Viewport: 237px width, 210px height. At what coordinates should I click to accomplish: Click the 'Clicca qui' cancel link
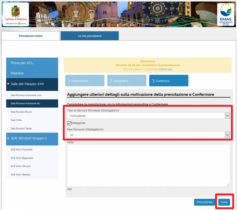166,69
